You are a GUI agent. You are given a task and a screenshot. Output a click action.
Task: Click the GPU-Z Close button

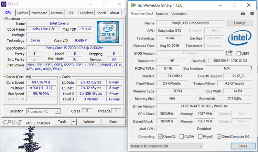click(x=243, y=146)
